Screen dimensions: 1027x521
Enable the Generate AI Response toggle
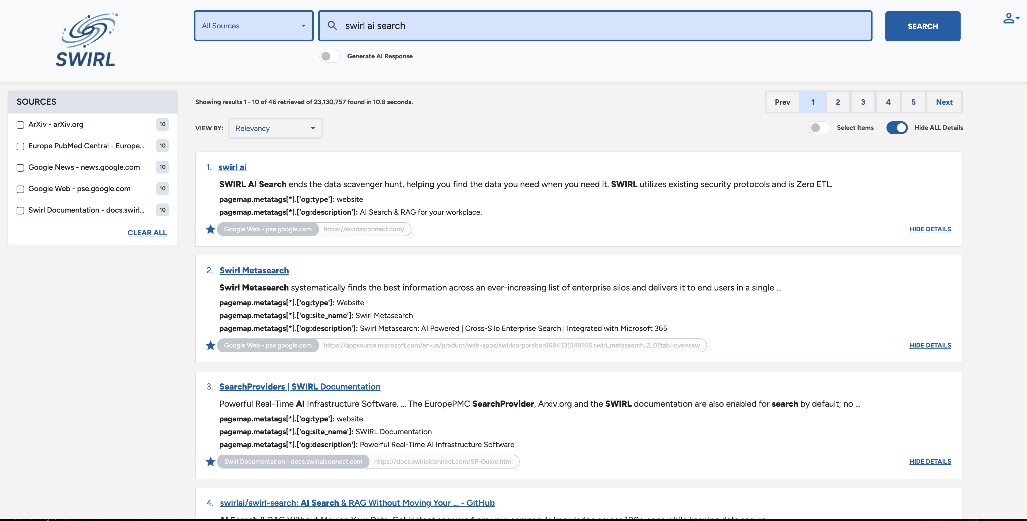[x=330, y=56]
